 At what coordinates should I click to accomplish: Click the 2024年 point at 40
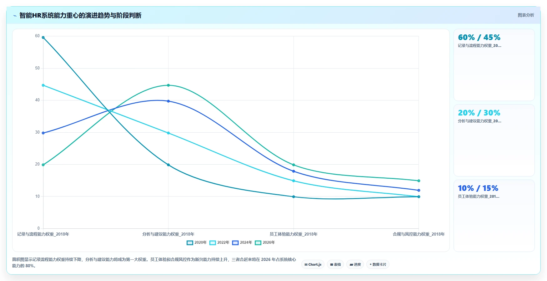[168, 101]
